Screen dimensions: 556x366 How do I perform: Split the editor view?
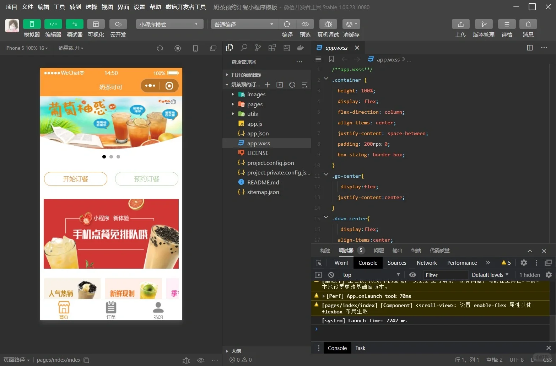click(x=530, y=48)
